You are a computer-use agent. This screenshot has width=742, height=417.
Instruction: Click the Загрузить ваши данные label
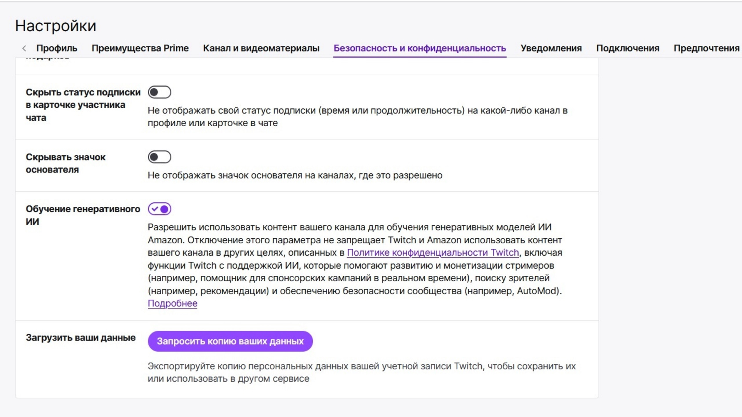(x=81, y=338)
